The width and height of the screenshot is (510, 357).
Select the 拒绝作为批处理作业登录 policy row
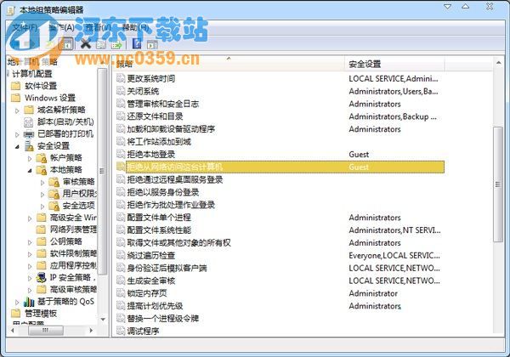pyautogui.click(x=280, y=205)
